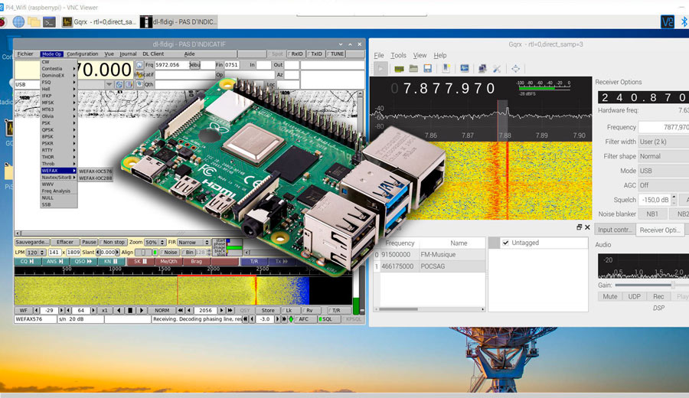689x398 pixels.
Task: Select POCSAG bookmark row in Gqrx
Action: (429, 266)
